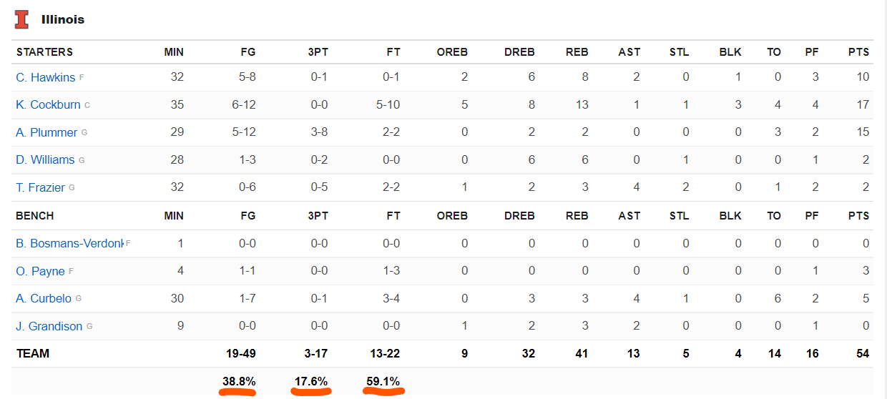
Task: Click the PTS header in starters table
Action: pyautogui.click(x=858, y=52)
